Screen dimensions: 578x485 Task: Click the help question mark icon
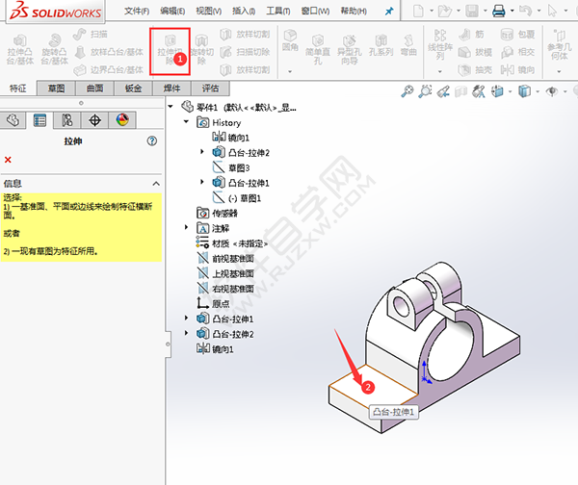(x=152, y=141)
